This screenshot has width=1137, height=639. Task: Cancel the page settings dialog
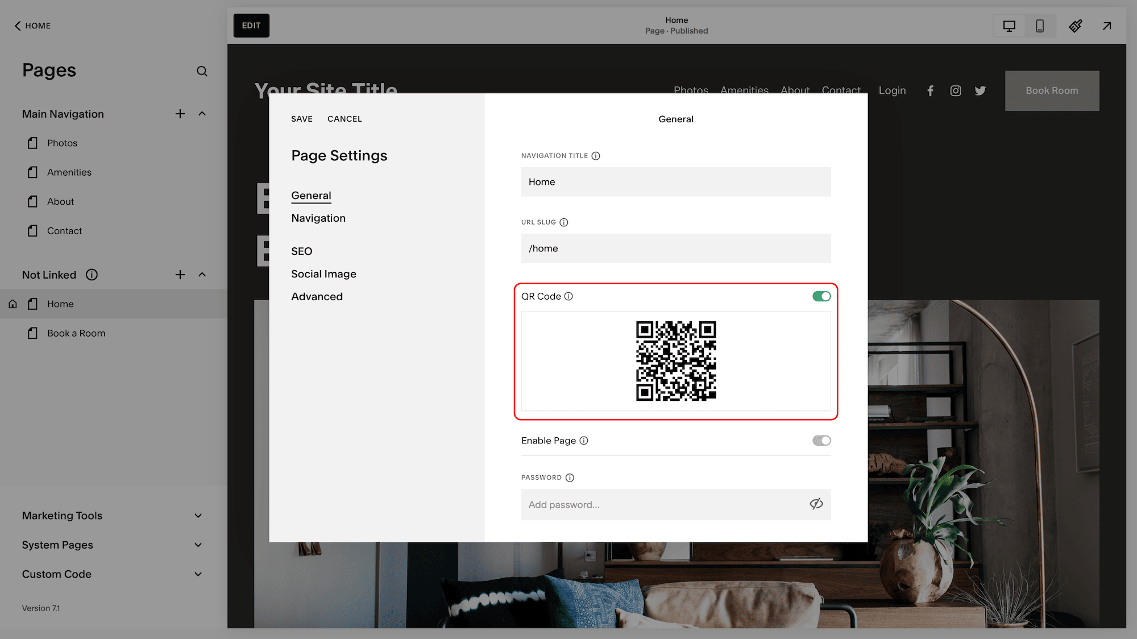coord(345,119)
